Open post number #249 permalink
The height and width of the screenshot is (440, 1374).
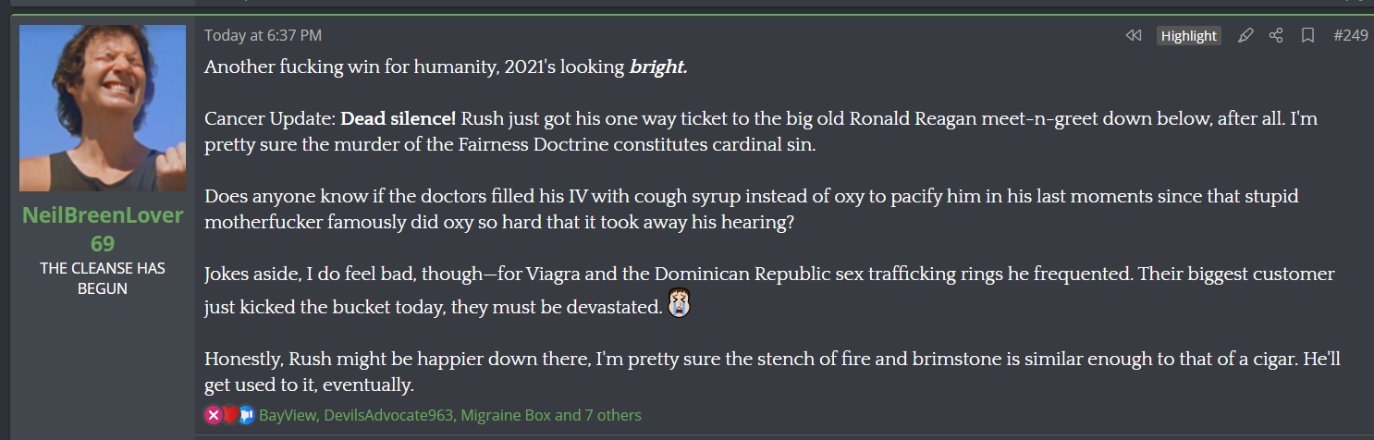tap(1350, 36)
